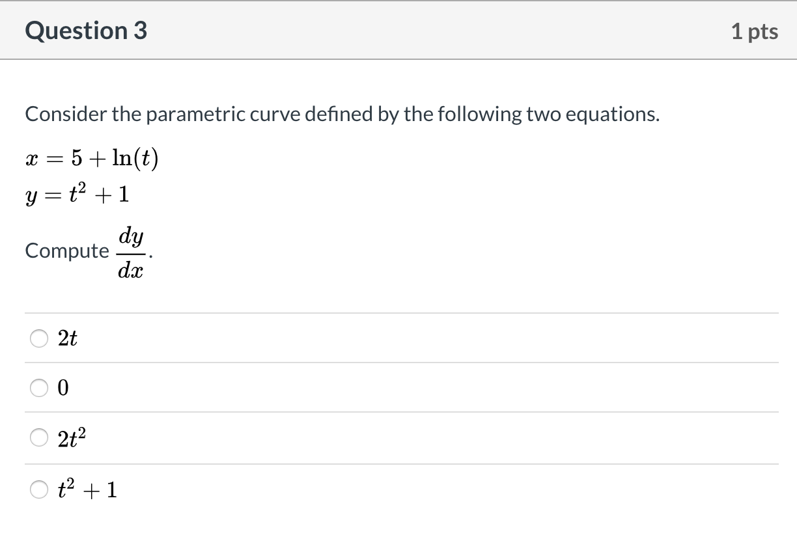Click the equation x = 5 + ln(t)

(x=91, y=158)
